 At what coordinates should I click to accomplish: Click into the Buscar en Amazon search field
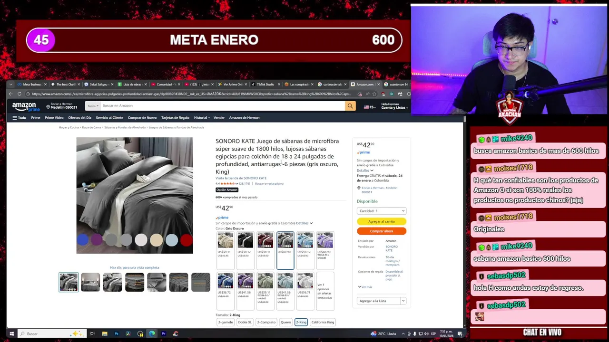pos(222,106)
